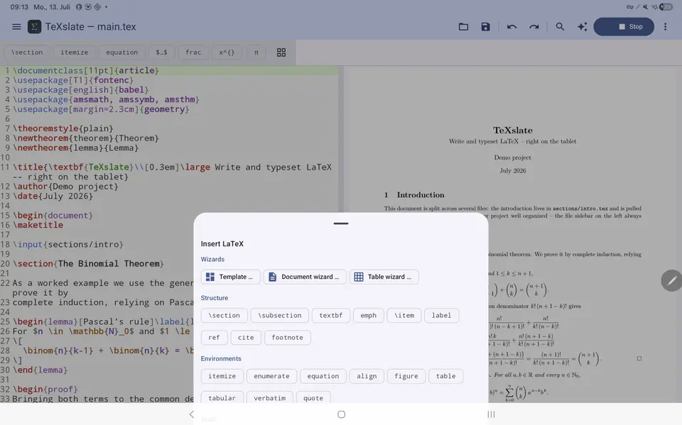Insert equation environment chip in sheet
This screenshot has height=425, width=682.
pyautogui.click(x=323, y=376)
